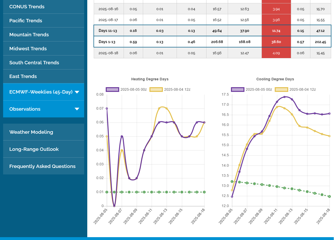This screenshot has width=334, height=240.
Task: Toggle 2025-08-05 00z series in Cooling chart
Action: [252, 89]
